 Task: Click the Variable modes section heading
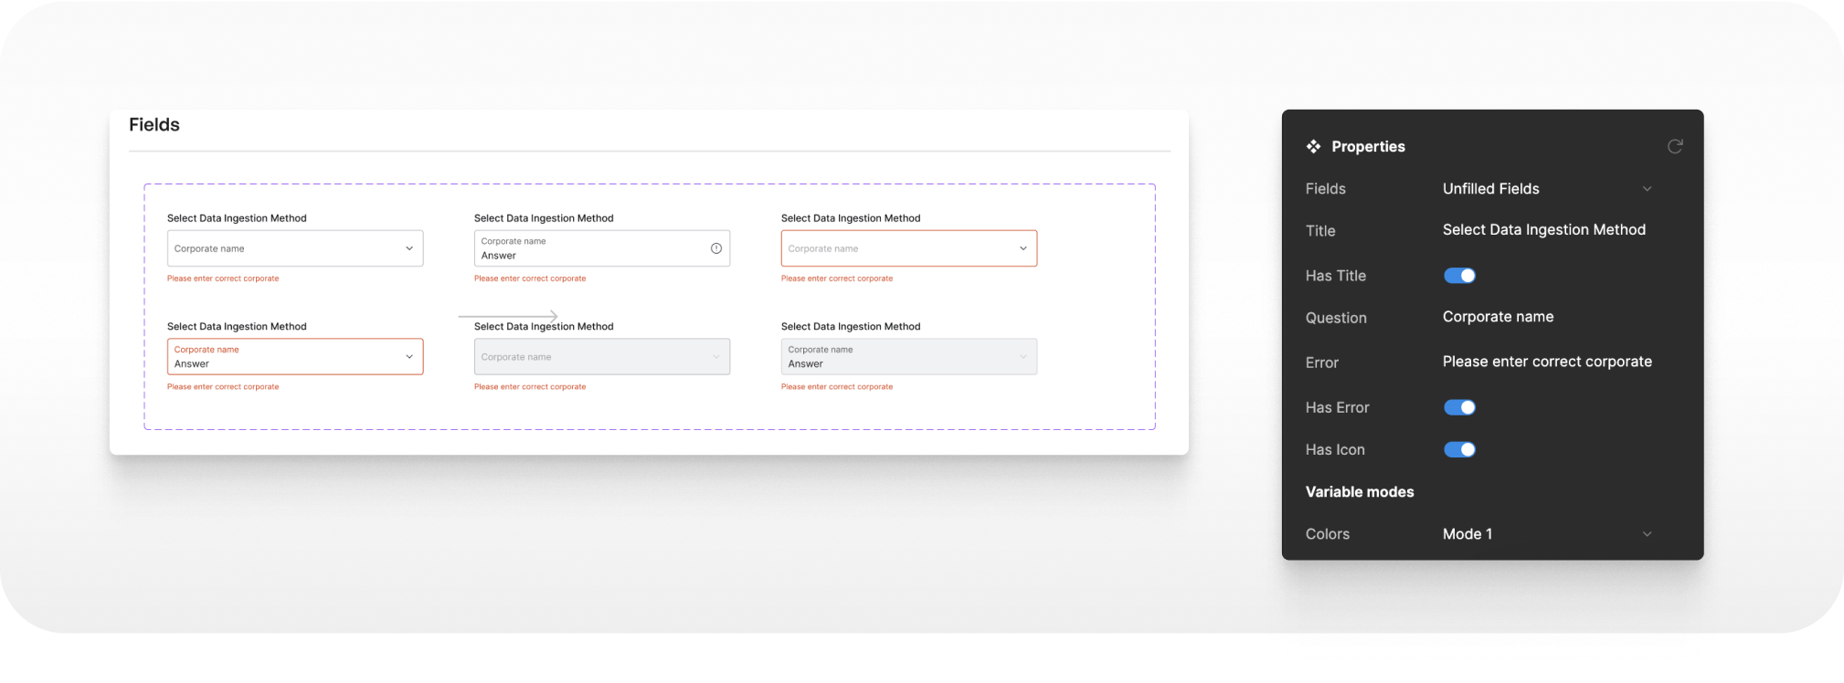(1359, 492)
